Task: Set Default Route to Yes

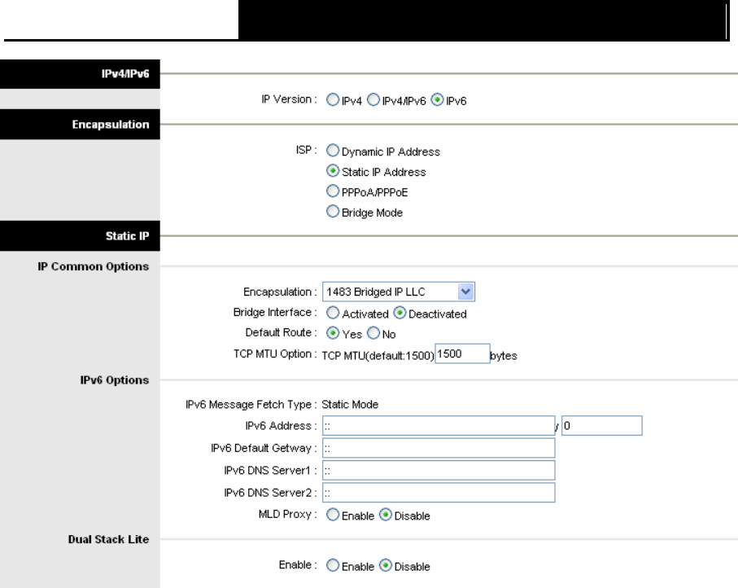Action: coord(333,333)
